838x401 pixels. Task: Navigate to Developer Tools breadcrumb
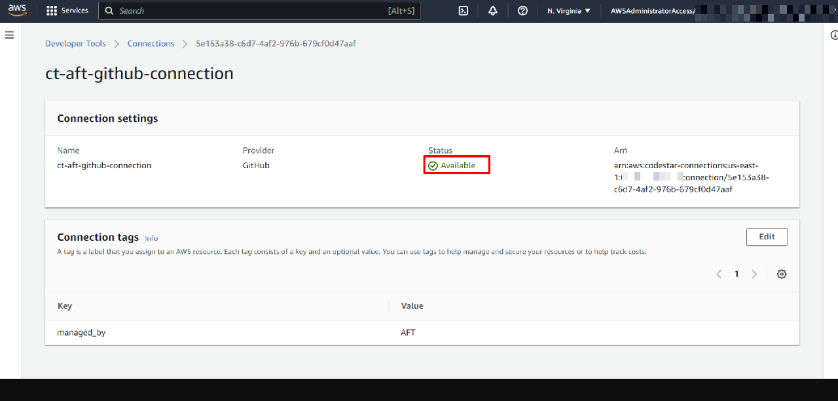tap(75, 44)
